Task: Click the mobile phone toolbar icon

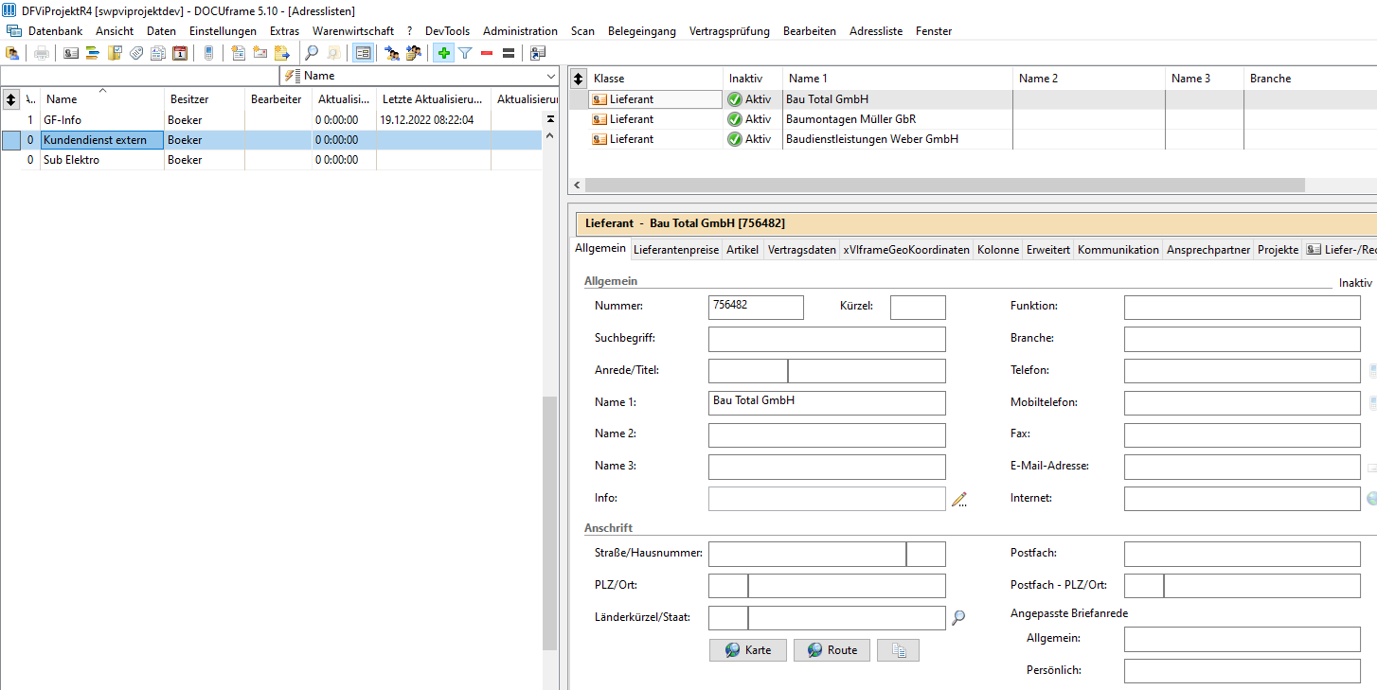Action: click(x=208, y=53)
